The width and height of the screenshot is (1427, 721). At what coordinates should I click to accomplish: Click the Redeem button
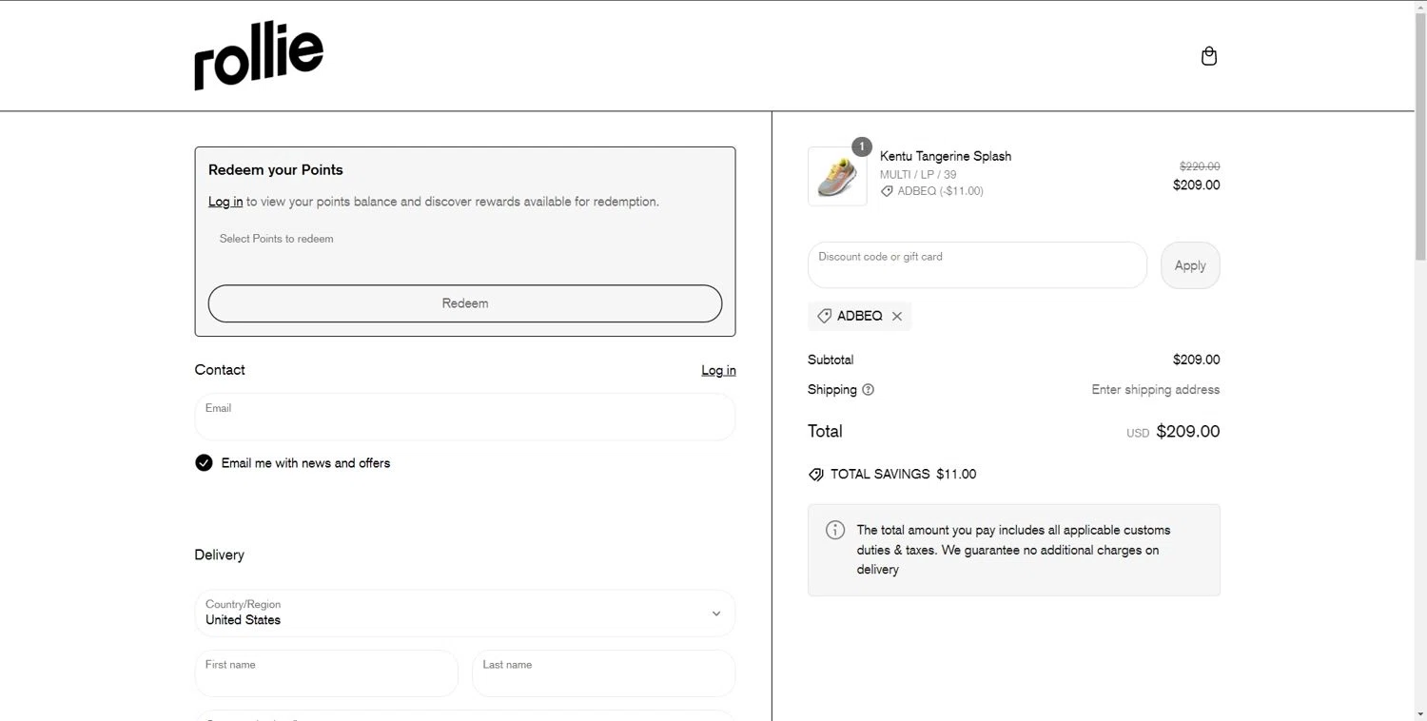465,303
